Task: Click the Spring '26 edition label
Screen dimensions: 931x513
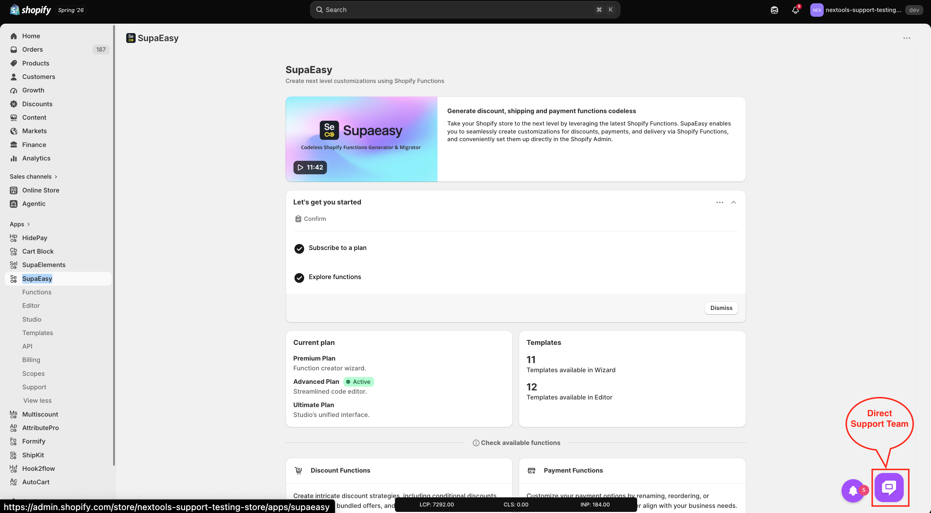Action: tap(71, 10)
